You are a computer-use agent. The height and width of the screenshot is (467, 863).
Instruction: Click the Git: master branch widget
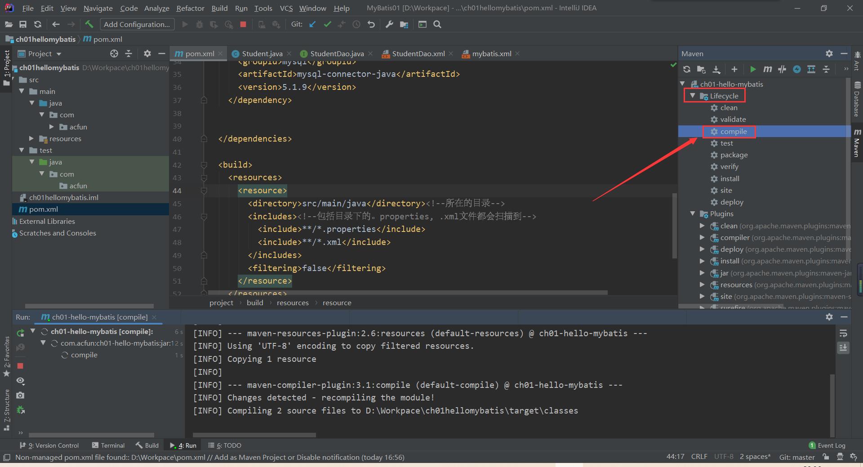pyautogui.click(x=797, y=457)
